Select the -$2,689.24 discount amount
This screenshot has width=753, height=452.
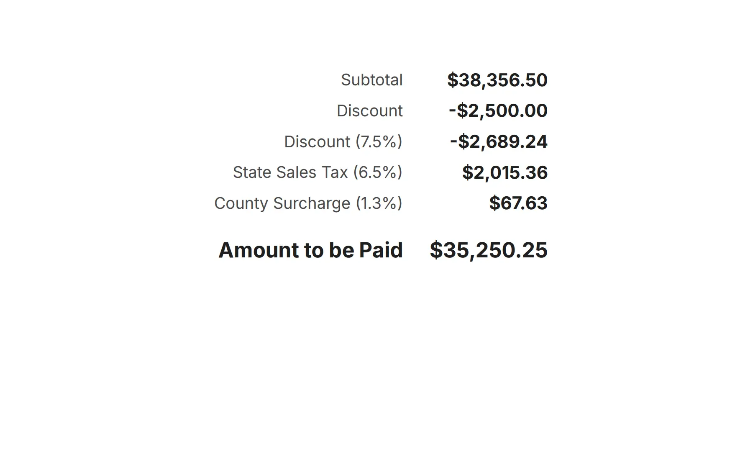499,141
